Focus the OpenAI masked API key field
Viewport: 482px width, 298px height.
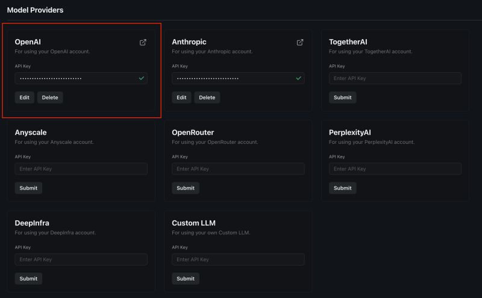click(81, 78)
